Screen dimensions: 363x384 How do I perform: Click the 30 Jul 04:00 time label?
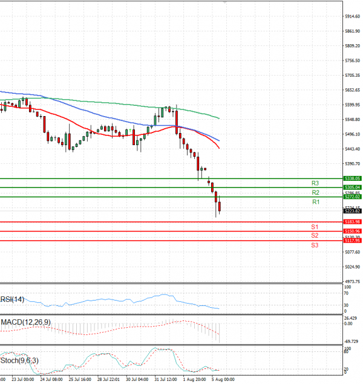[137, 379]
